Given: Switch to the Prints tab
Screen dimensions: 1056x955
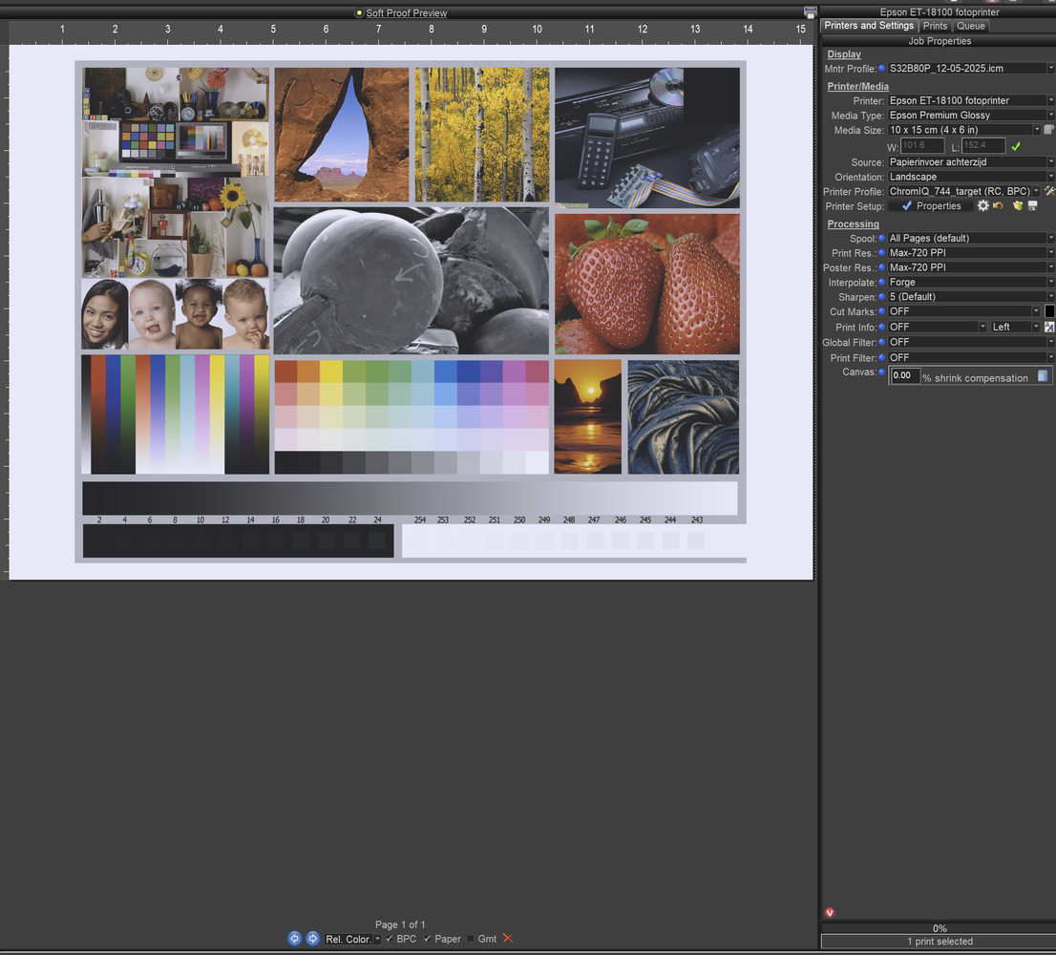Looking at the screenshot, I should (x=935, y=26).
